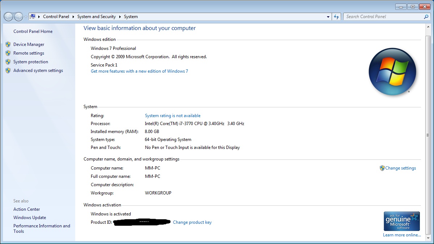Image resolution: width=434 pixels, height=244 pixels.
Task: Click the magnifier search icon
Action: (x=426, y=17)
